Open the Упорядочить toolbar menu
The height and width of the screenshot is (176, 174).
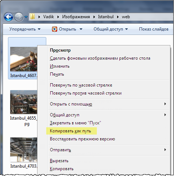[x=25, y=29]
